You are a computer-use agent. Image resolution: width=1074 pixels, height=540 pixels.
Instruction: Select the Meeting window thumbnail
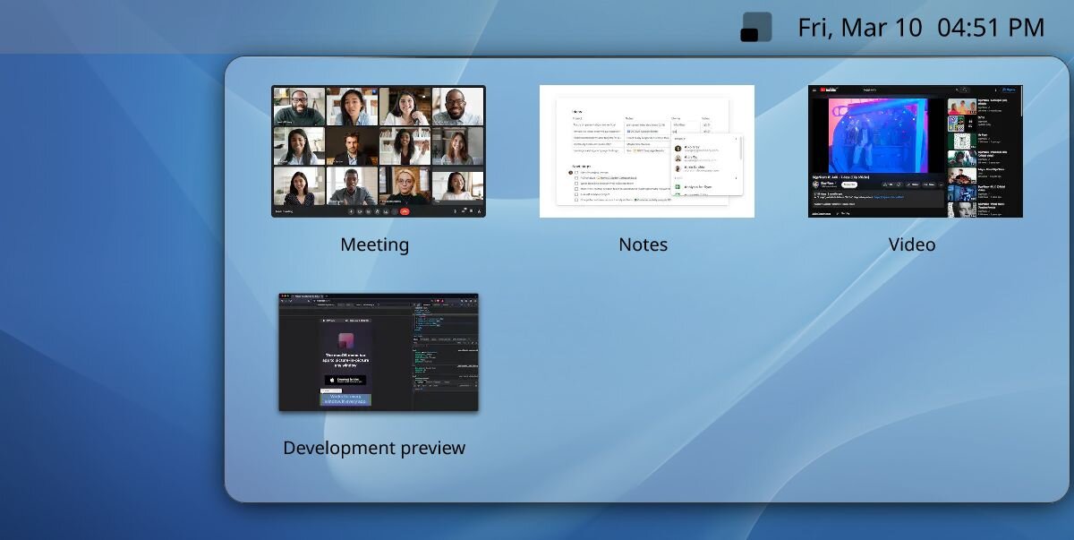(x=379, y=151)
